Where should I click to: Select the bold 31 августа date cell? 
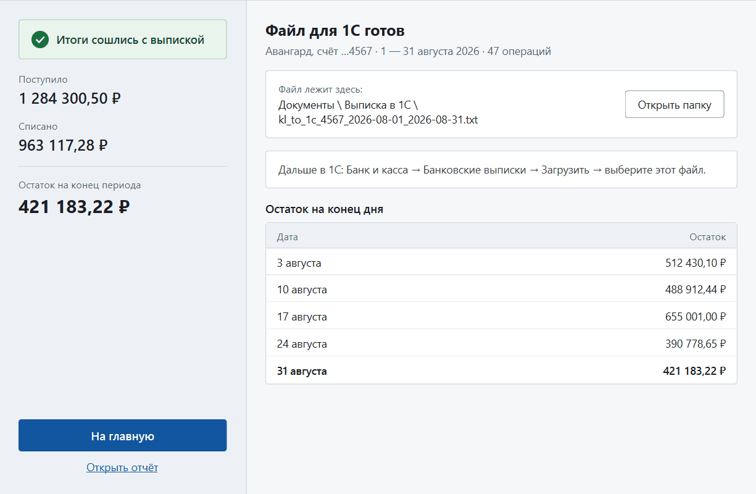click(x=302, y=371)
